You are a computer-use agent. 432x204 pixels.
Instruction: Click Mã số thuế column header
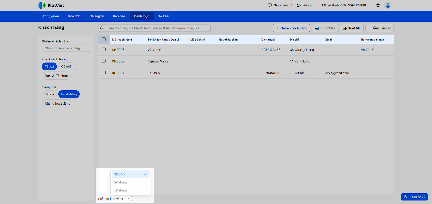point(198,40)
